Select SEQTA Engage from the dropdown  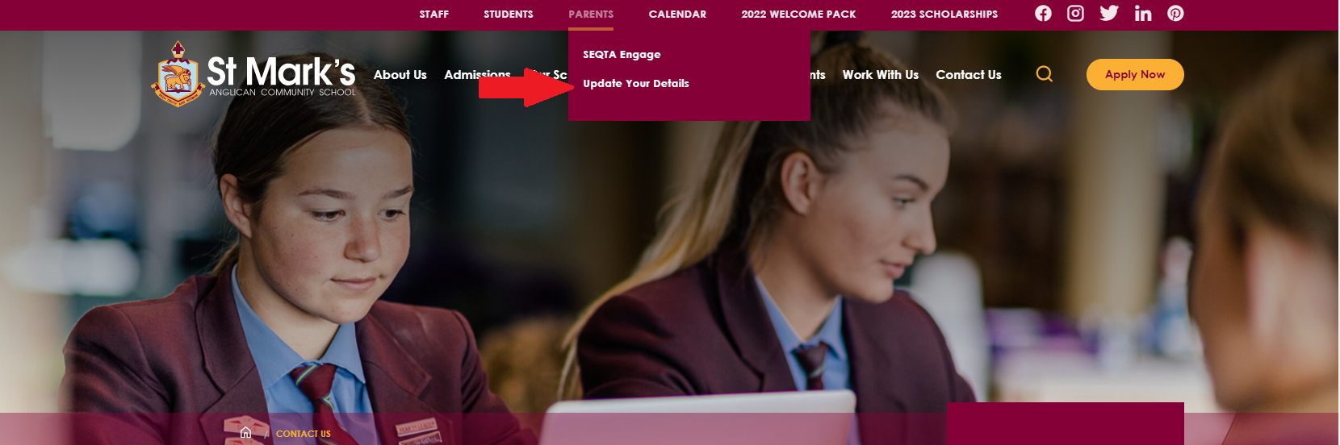(x=622, y=55)
